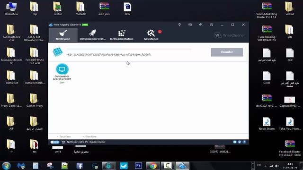Viewport: 303px width, 170px height.
Task: Open the Assistance tab
Action: [151, 35]
